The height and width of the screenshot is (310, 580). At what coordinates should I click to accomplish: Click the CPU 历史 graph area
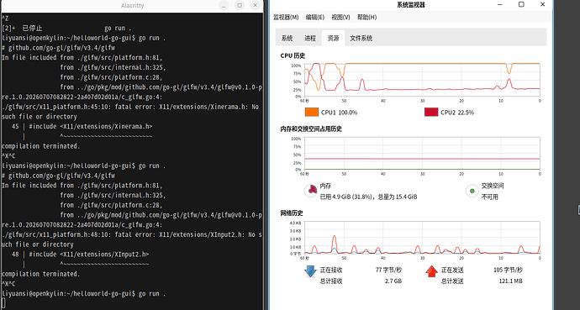coord(422,80)
